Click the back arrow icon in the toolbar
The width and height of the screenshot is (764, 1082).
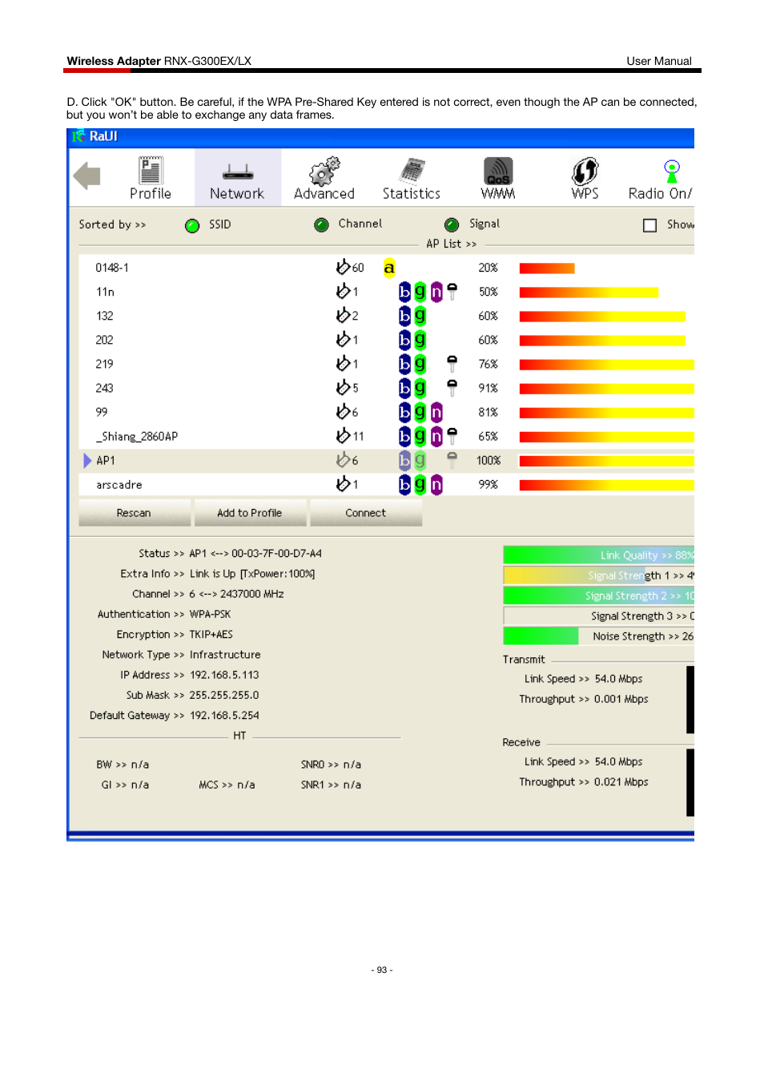pos(86,176)
